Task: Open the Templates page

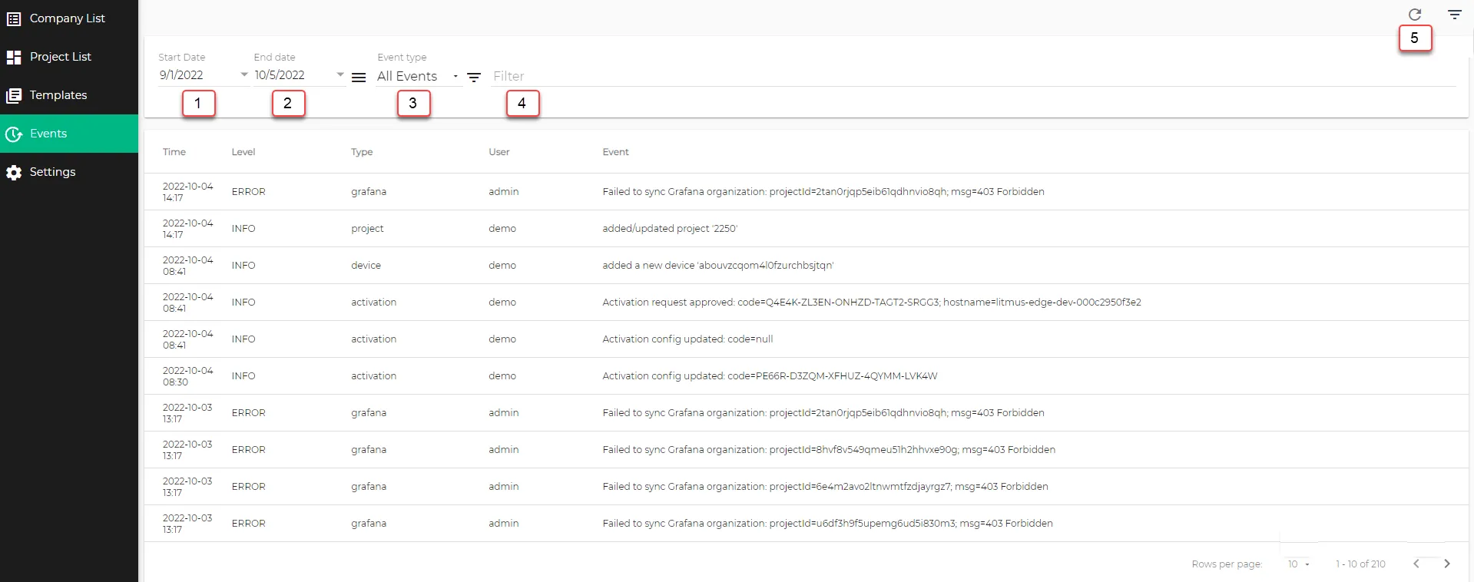Action: pos(69,95)
